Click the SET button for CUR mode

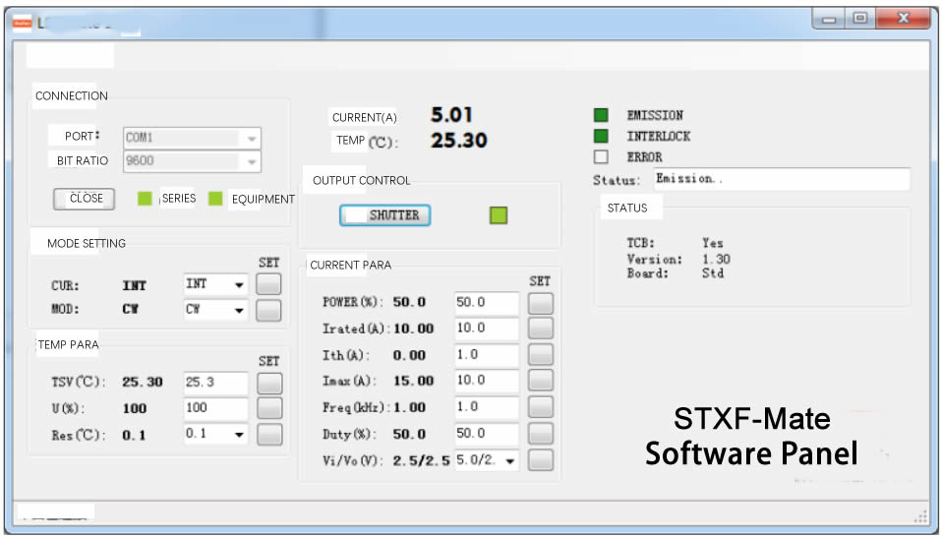pyautogui.click(x=268, y=284)
